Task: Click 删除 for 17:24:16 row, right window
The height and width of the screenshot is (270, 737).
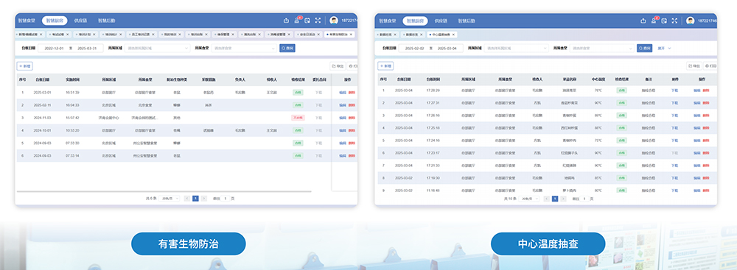Action: click(706, 141)
